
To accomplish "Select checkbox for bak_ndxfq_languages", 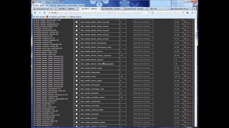I will (x=77, y=72).
